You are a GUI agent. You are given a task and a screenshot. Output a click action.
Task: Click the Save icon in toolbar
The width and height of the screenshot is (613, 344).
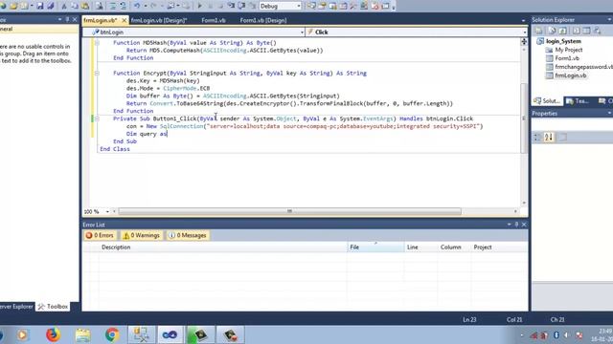point(40,6)
